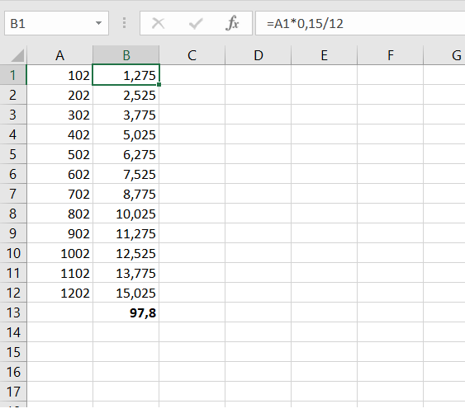This screenshot has height=418, width=465.
Task: Click cell containing 102
Action: tap(60, 75)
